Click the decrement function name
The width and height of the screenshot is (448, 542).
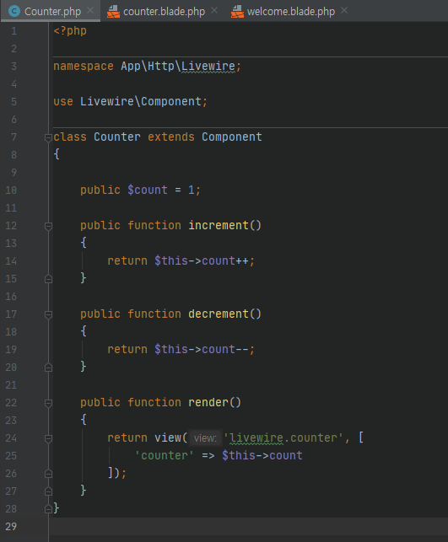point(219,314)
